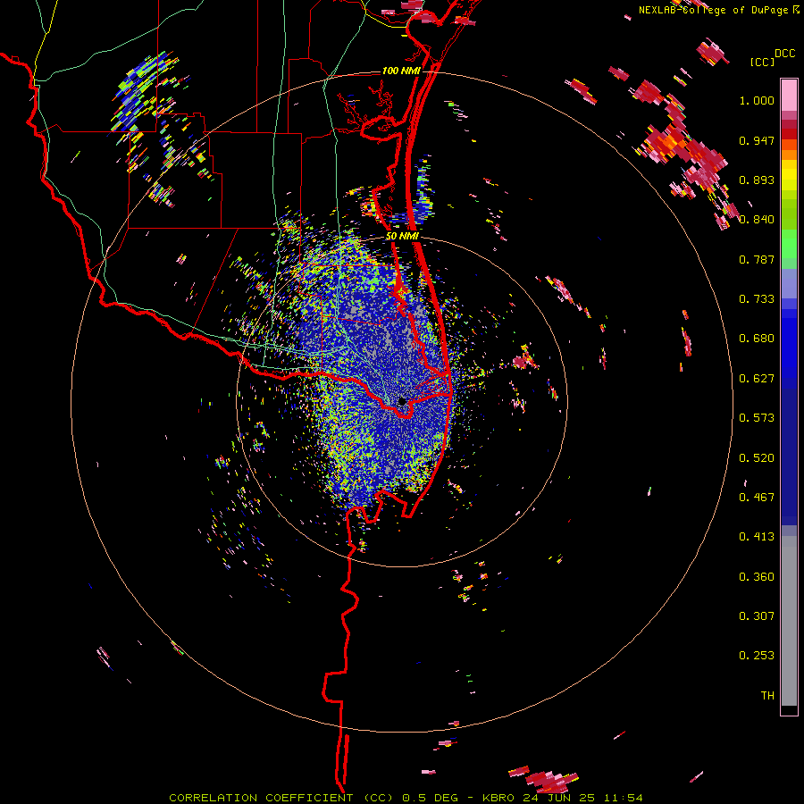Click the [CC] units label

(x=762, y=62)
